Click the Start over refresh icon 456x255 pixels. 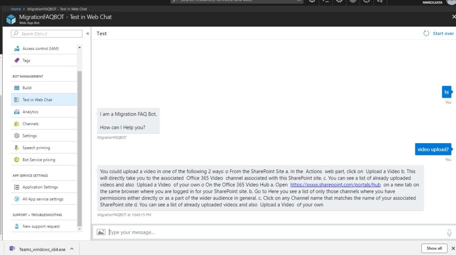[x=426, y=33]
